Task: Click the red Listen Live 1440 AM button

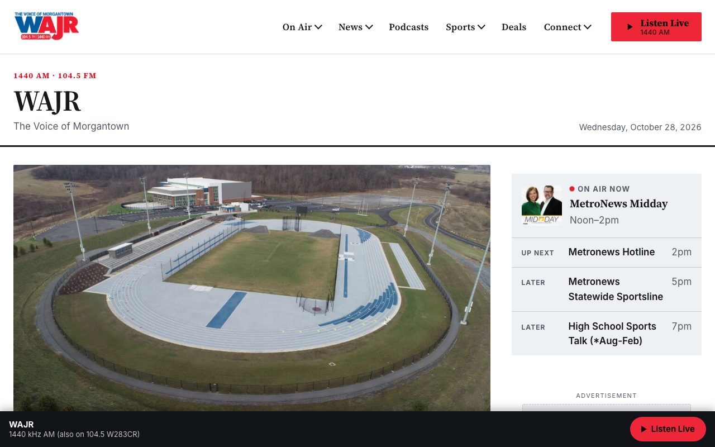Action: [656, 27]
